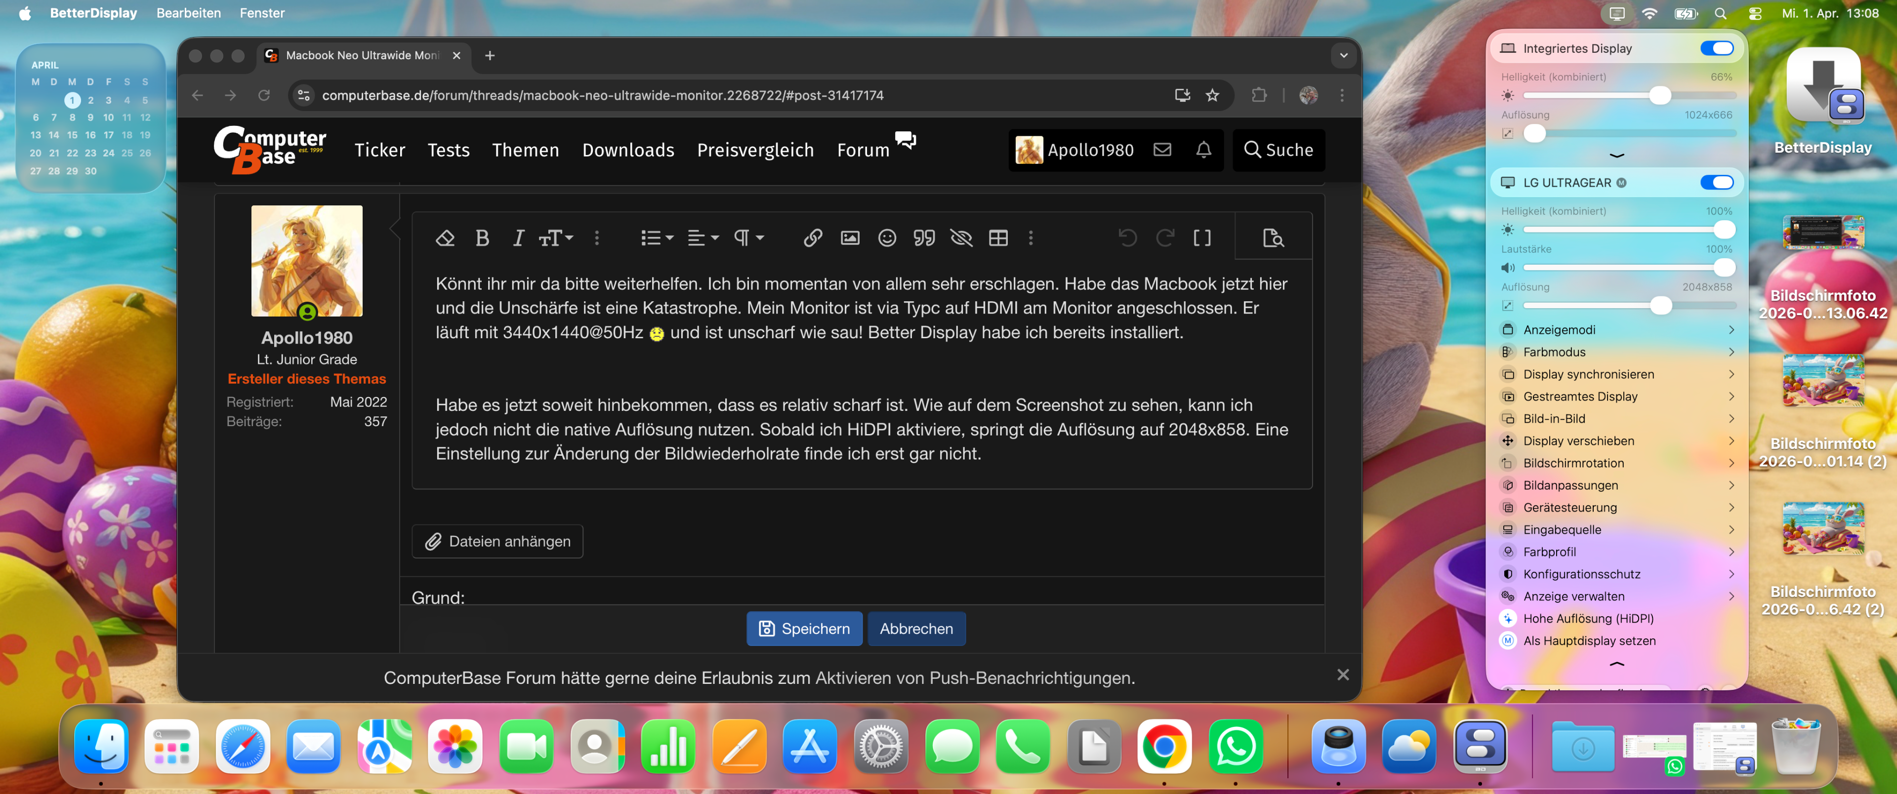The width and height of the screenshot is (1897, 794).
Task: Click the insert image icon in editor
Action: [850, 238]
